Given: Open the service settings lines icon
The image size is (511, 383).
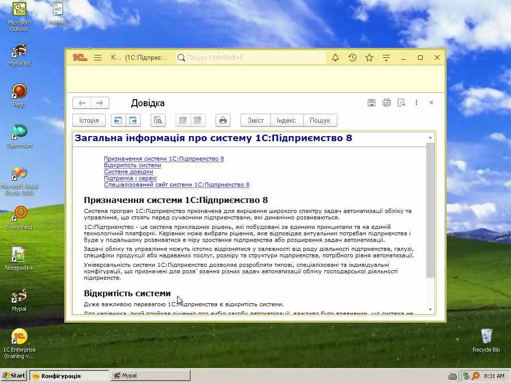Looking at the screenshot, I should [x=386, y=58].
